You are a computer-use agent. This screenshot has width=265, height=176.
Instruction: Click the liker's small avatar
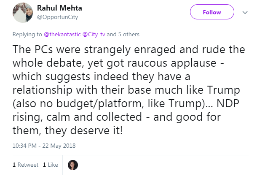[x=73, y=165]
